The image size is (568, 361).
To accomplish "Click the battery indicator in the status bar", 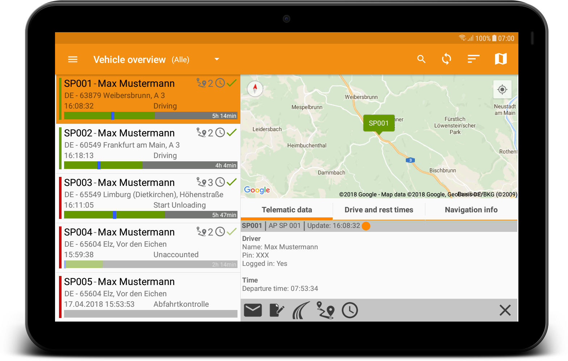I will pyautogui.click(x=494, y=38).
